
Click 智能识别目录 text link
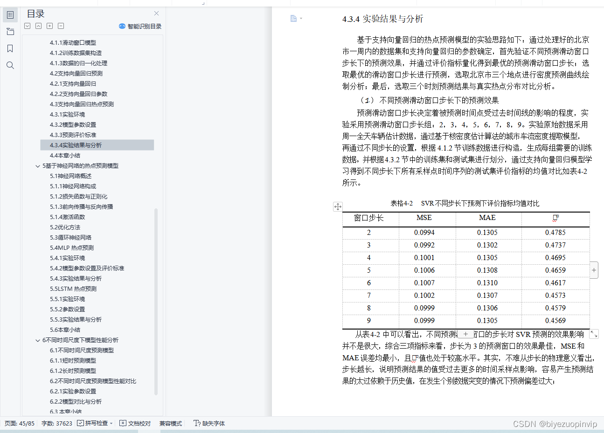coord(145,27)
